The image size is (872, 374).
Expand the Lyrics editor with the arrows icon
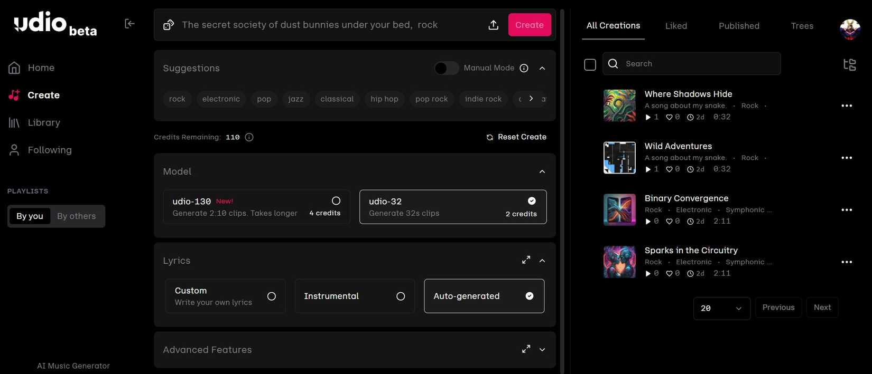526,260
